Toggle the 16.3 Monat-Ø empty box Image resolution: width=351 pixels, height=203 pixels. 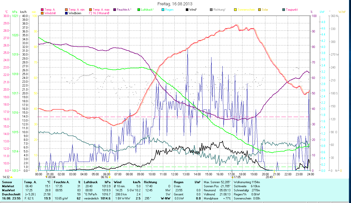click(x=91, y=13)
